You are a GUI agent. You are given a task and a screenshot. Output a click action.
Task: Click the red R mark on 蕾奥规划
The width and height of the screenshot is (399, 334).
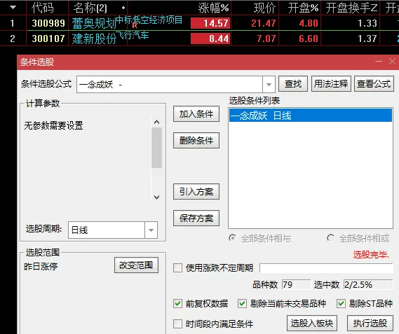coord(135,25)
